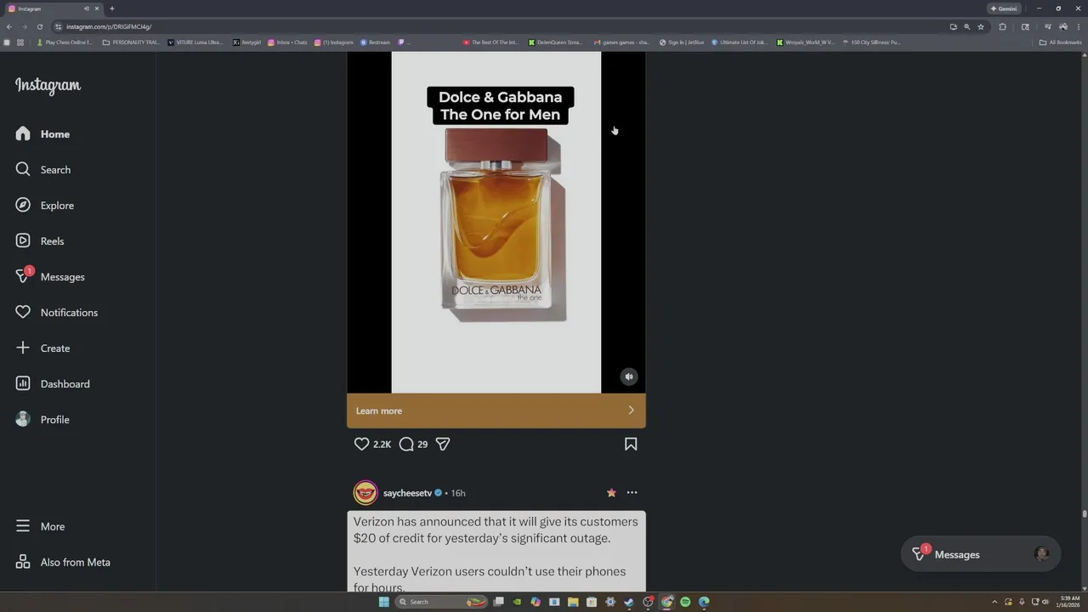Viewport: 1088px width, 612px height.
Task: Save the post with bookmark icon
Action: coord(631,444)
